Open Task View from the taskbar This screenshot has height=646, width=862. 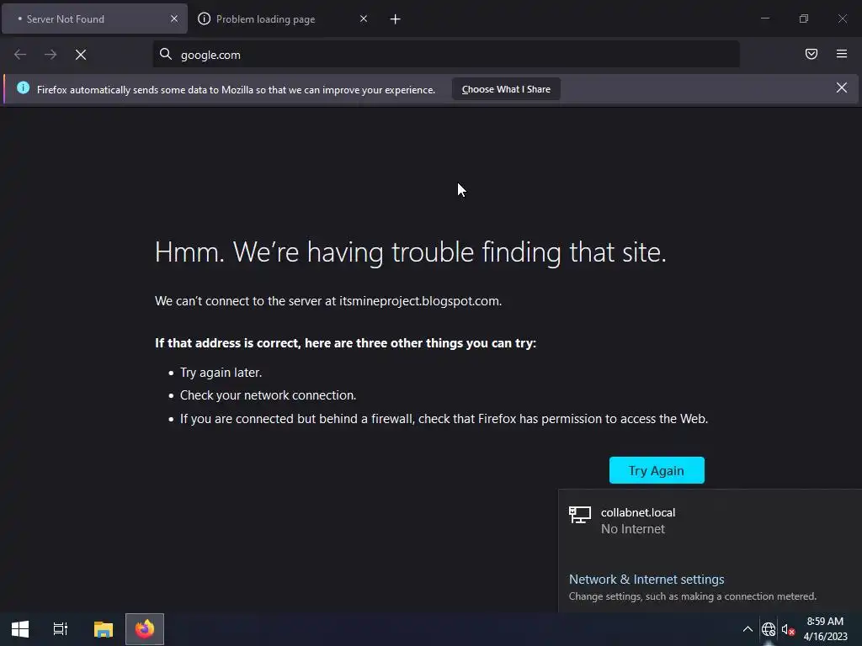click(x=61, y=629)
